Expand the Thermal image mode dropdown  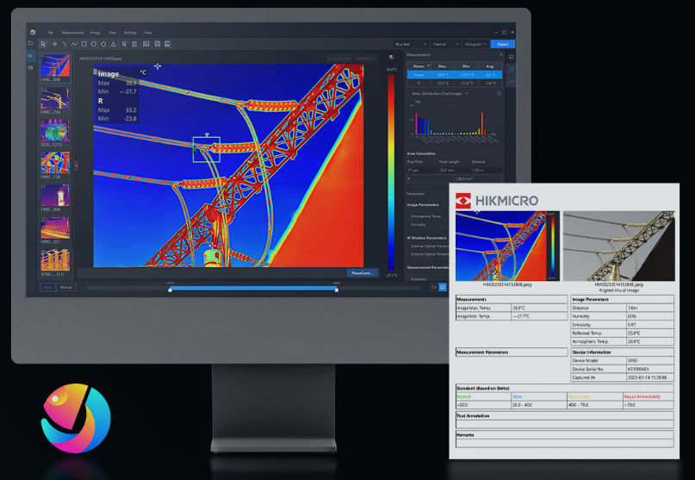coord(444,43)
